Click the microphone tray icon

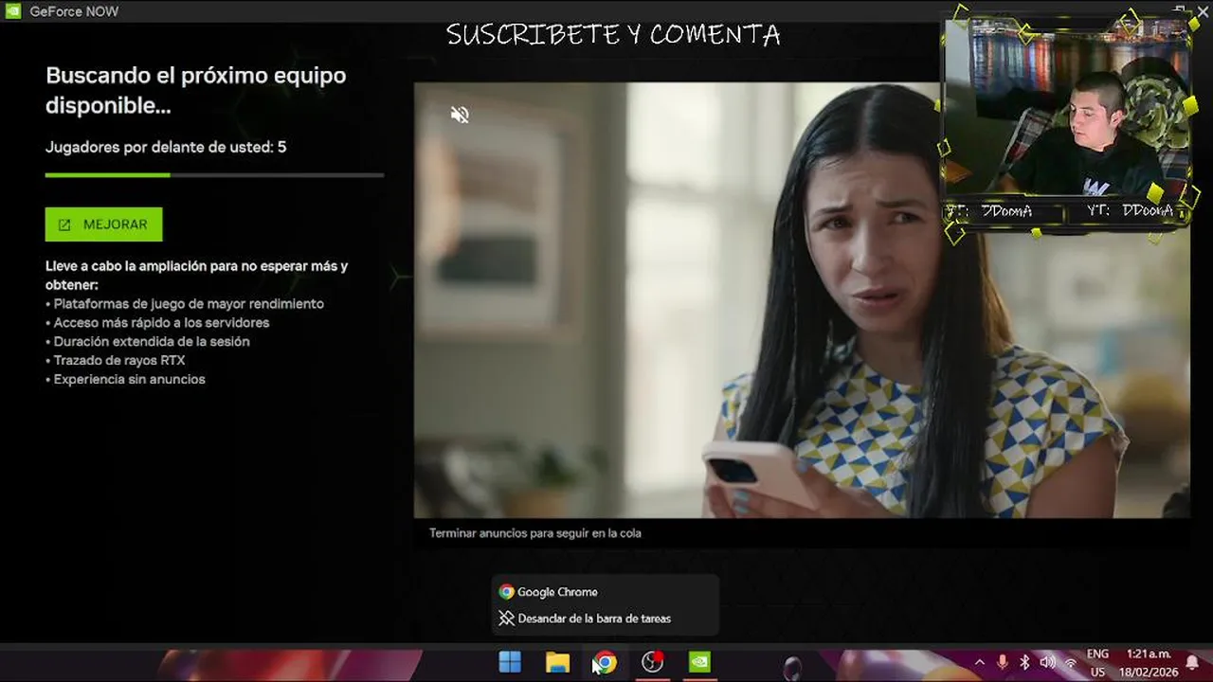point(1002,662)
